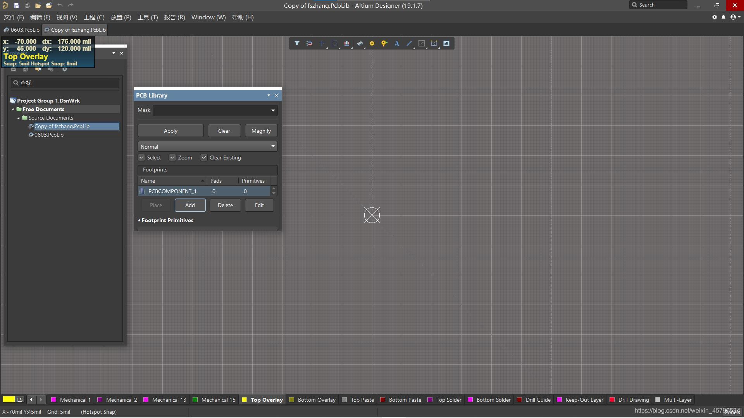Toggle the Select checkbox

pos(141,158)
